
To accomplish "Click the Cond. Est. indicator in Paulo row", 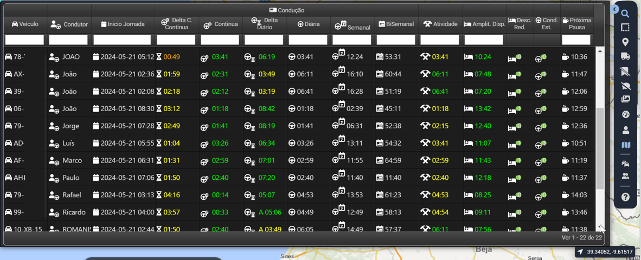I will point(541,178).
